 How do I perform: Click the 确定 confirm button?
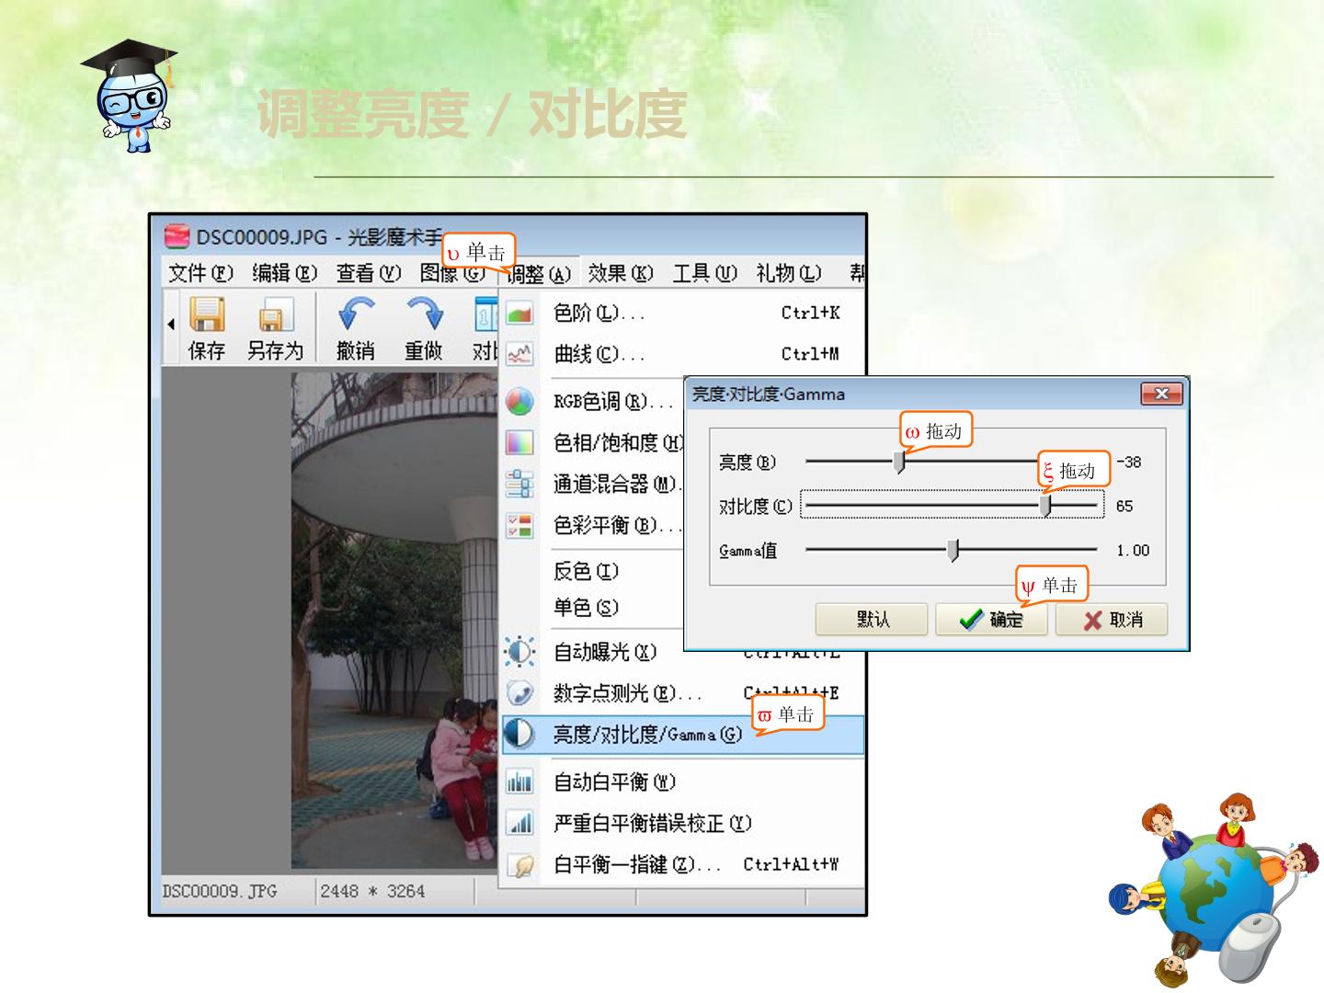(992, 620)
